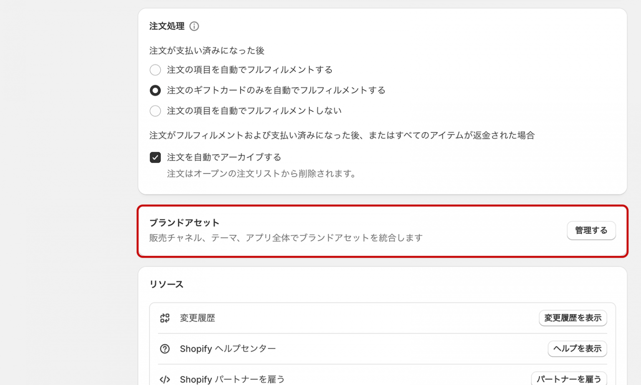The width and height of the screenshot is (641, 385).
Task: Click the ヘルプを表示 button
Action: (577, 349)
